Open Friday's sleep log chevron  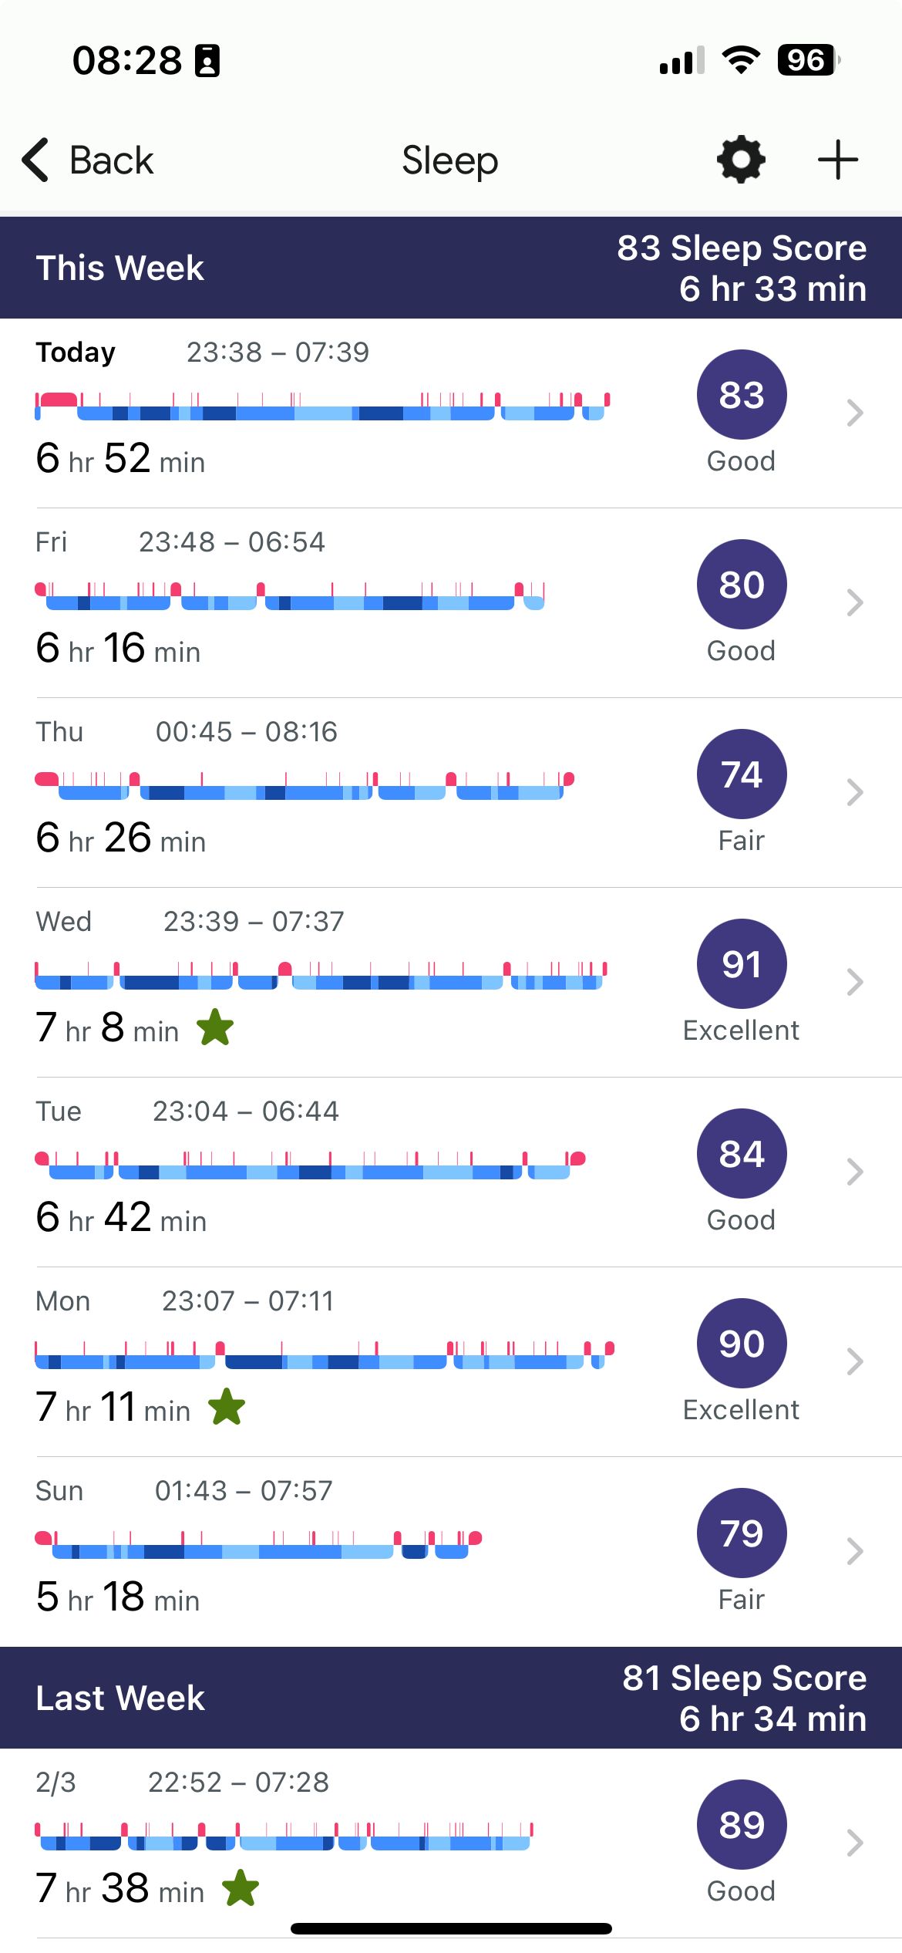pyautogui.click(x=854, y=603)
